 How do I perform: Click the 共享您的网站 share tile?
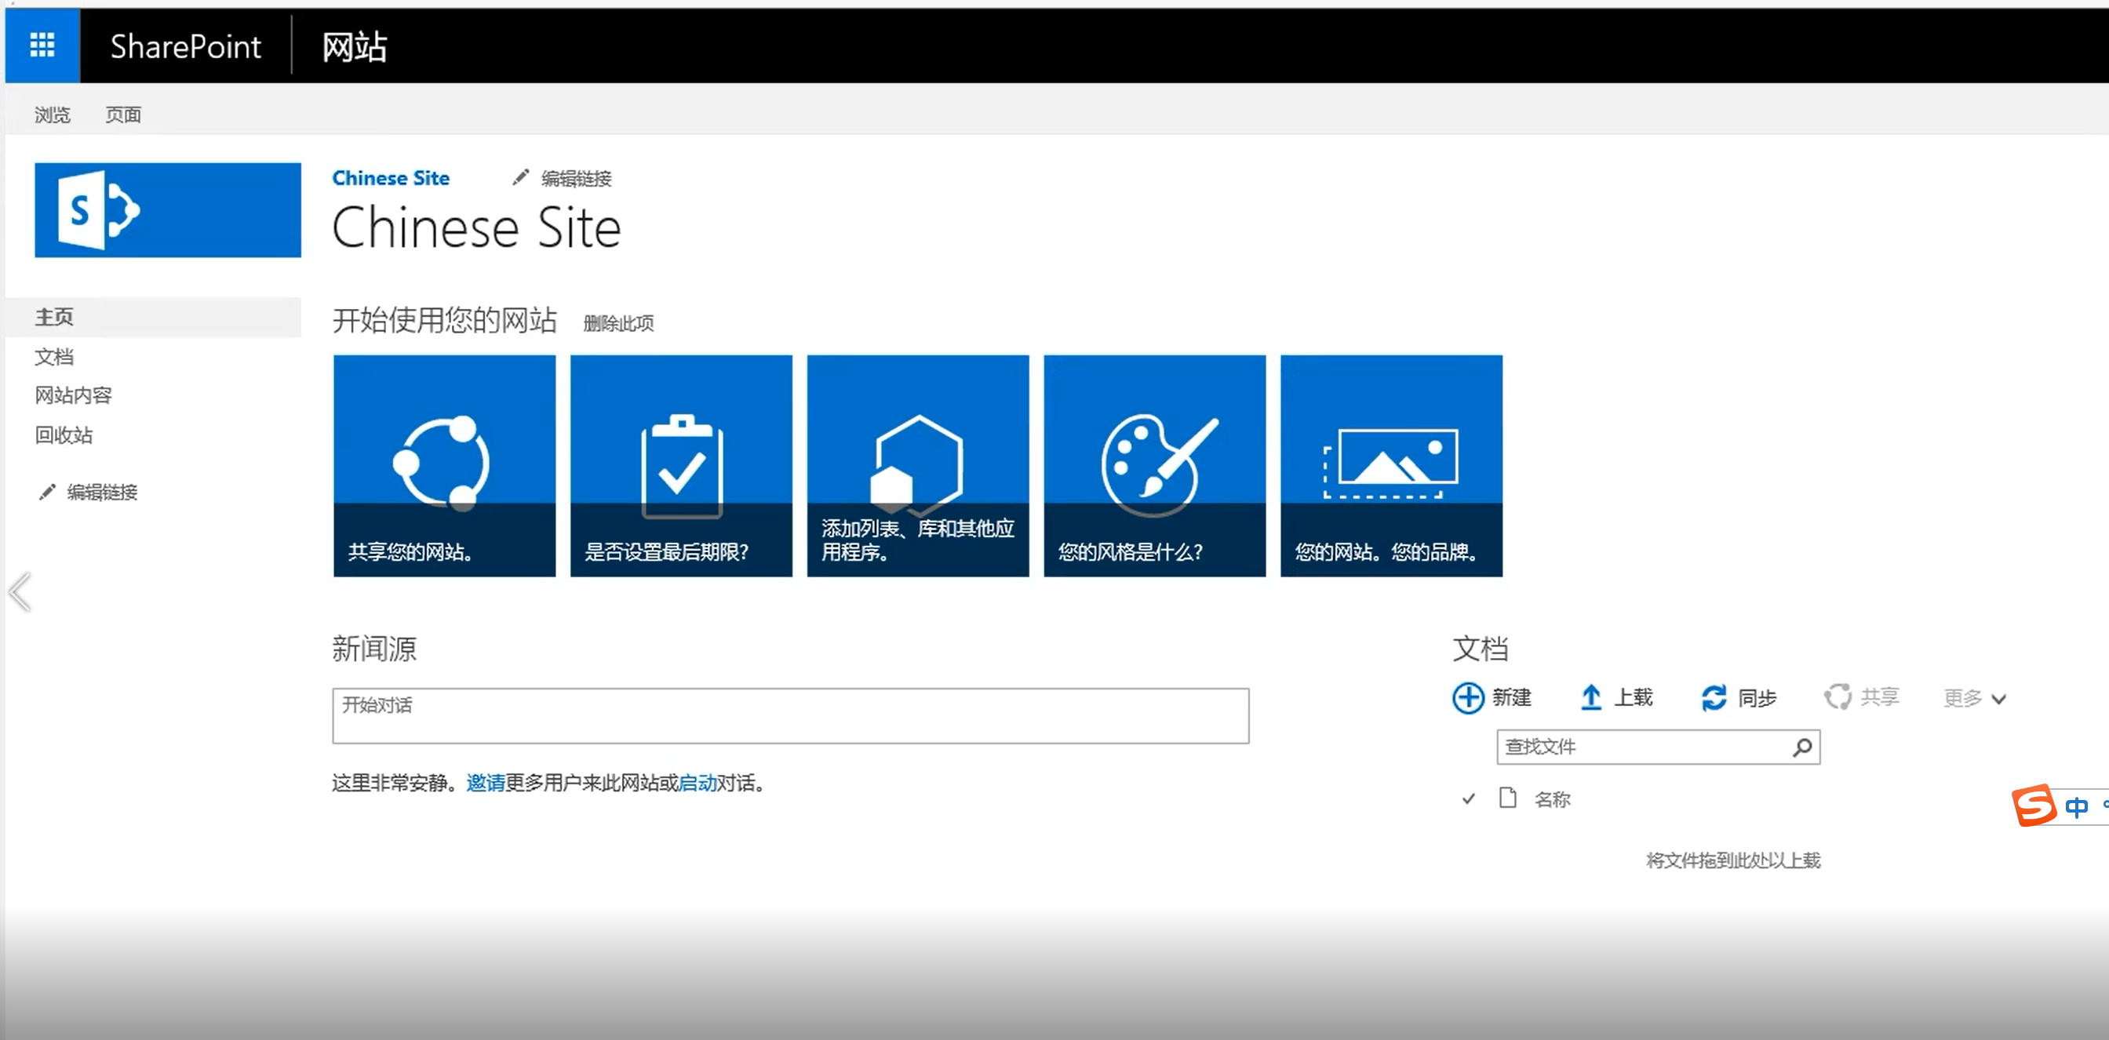pos(444,465)
